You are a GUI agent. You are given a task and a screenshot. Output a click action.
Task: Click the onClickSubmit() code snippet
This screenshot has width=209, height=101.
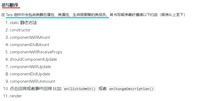coord(80,89)
